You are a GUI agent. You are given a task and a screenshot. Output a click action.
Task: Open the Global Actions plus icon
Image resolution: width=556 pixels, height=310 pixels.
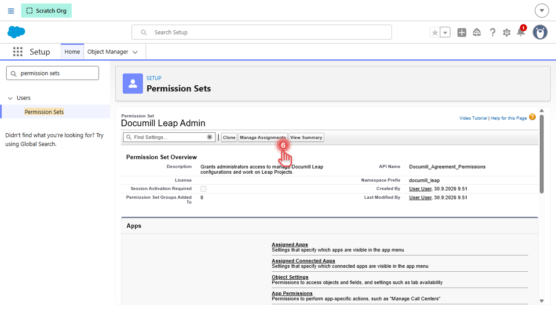pos(461,33)
